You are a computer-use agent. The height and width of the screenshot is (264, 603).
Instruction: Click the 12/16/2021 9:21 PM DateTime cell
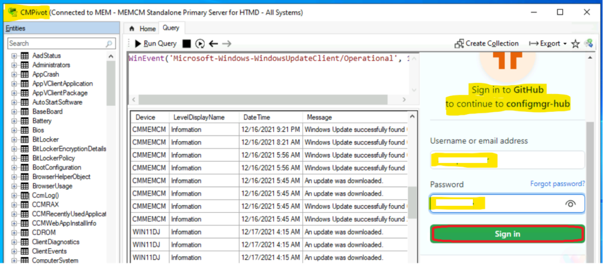271,130
